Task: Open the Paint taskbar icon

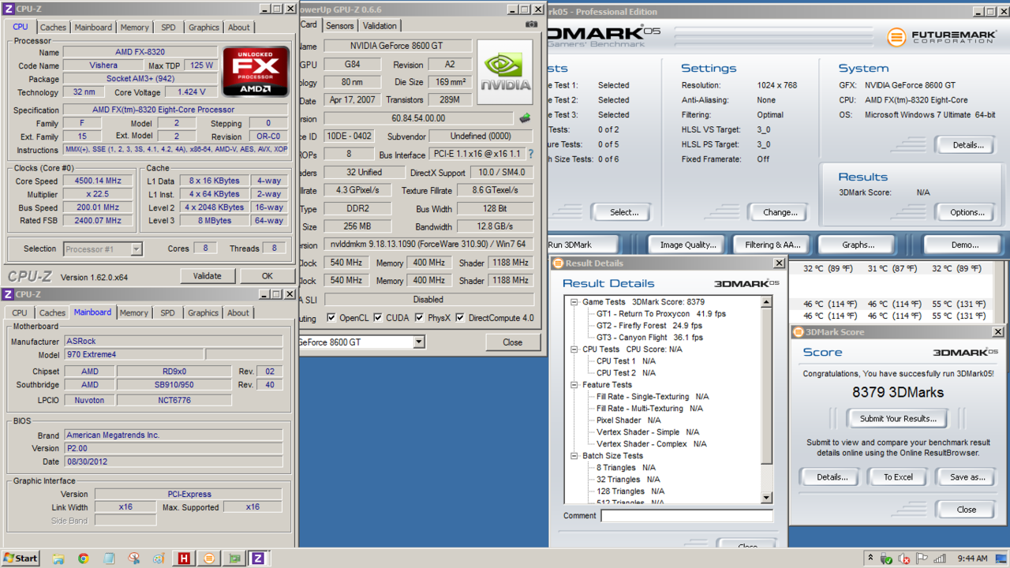Action: tap(159, 559)
